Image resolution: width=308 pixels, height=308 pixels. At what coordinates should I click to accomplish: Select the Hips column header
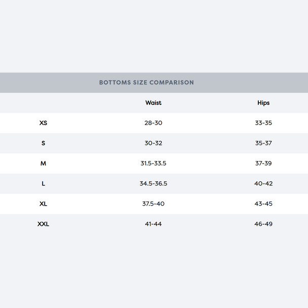(263, 103)
